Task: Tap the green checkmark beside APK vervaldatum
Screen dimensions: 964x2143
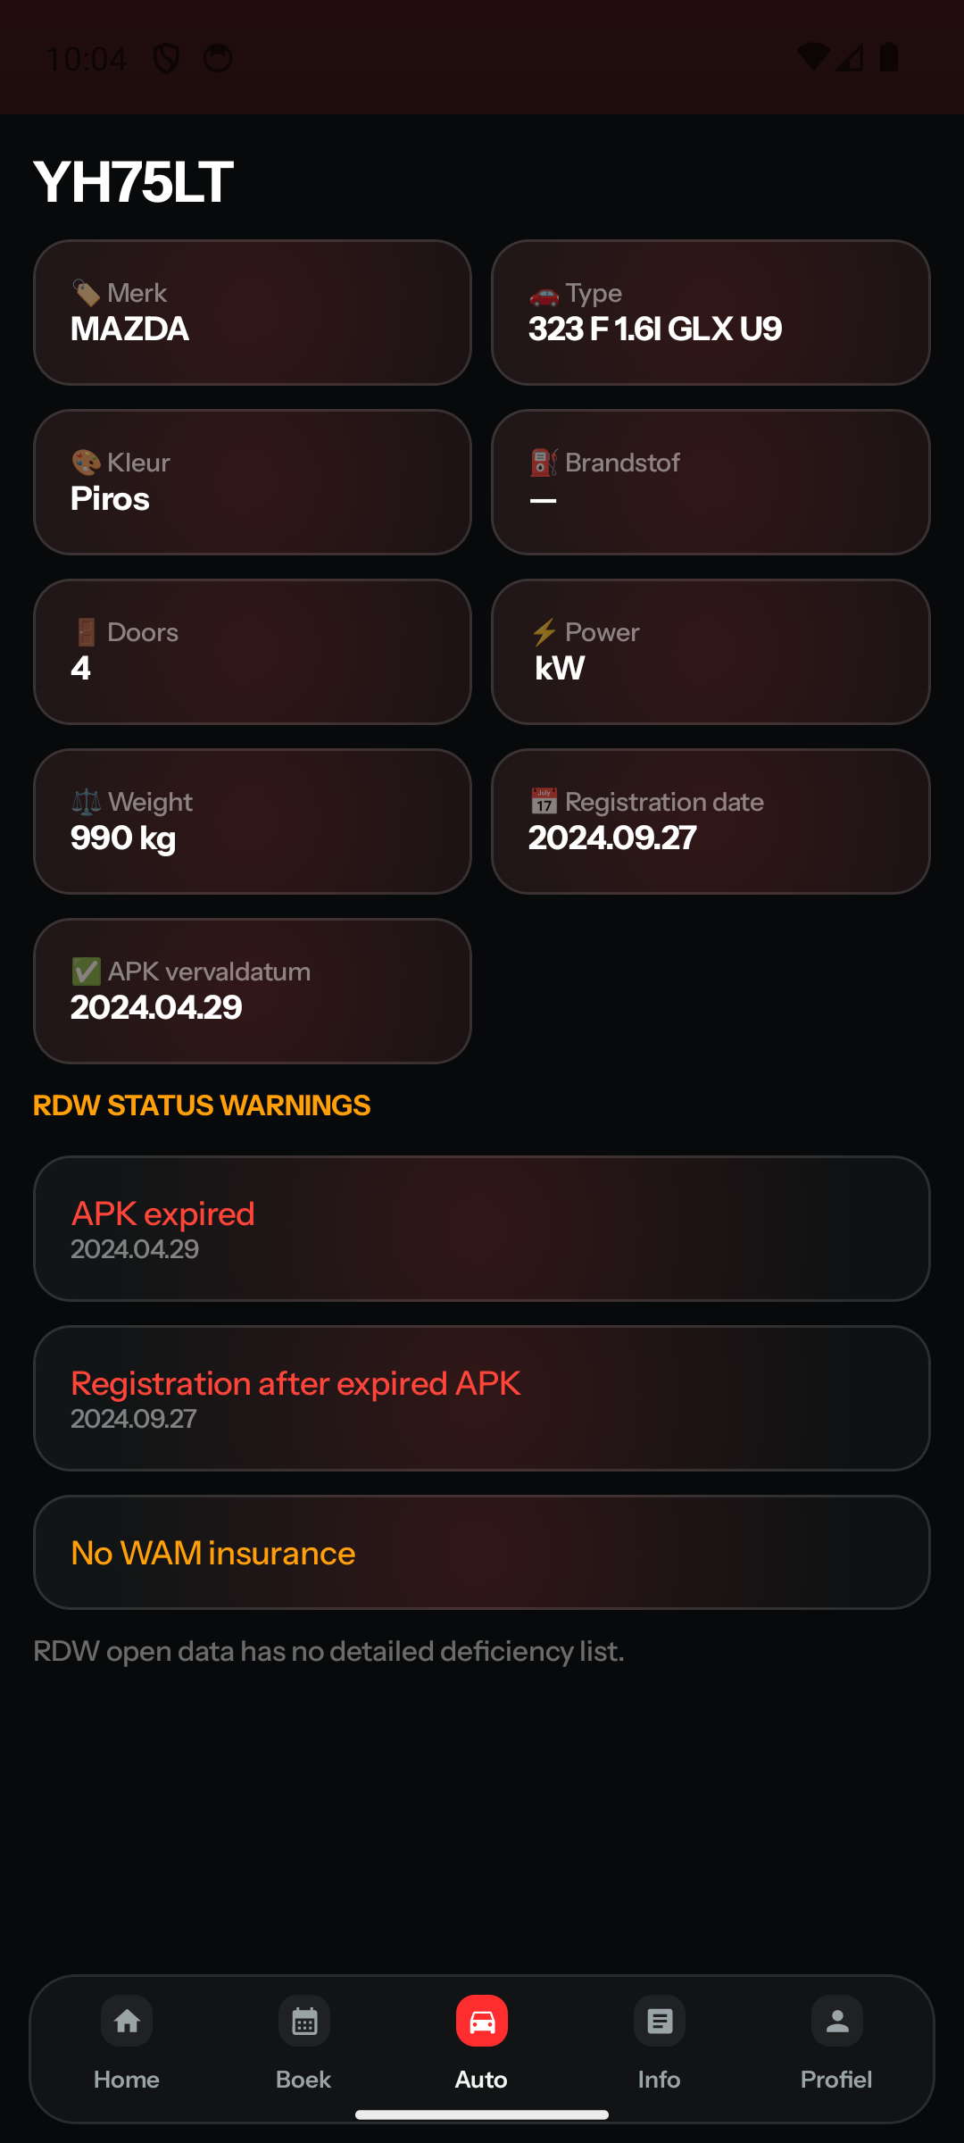Action: pos(87,971)
